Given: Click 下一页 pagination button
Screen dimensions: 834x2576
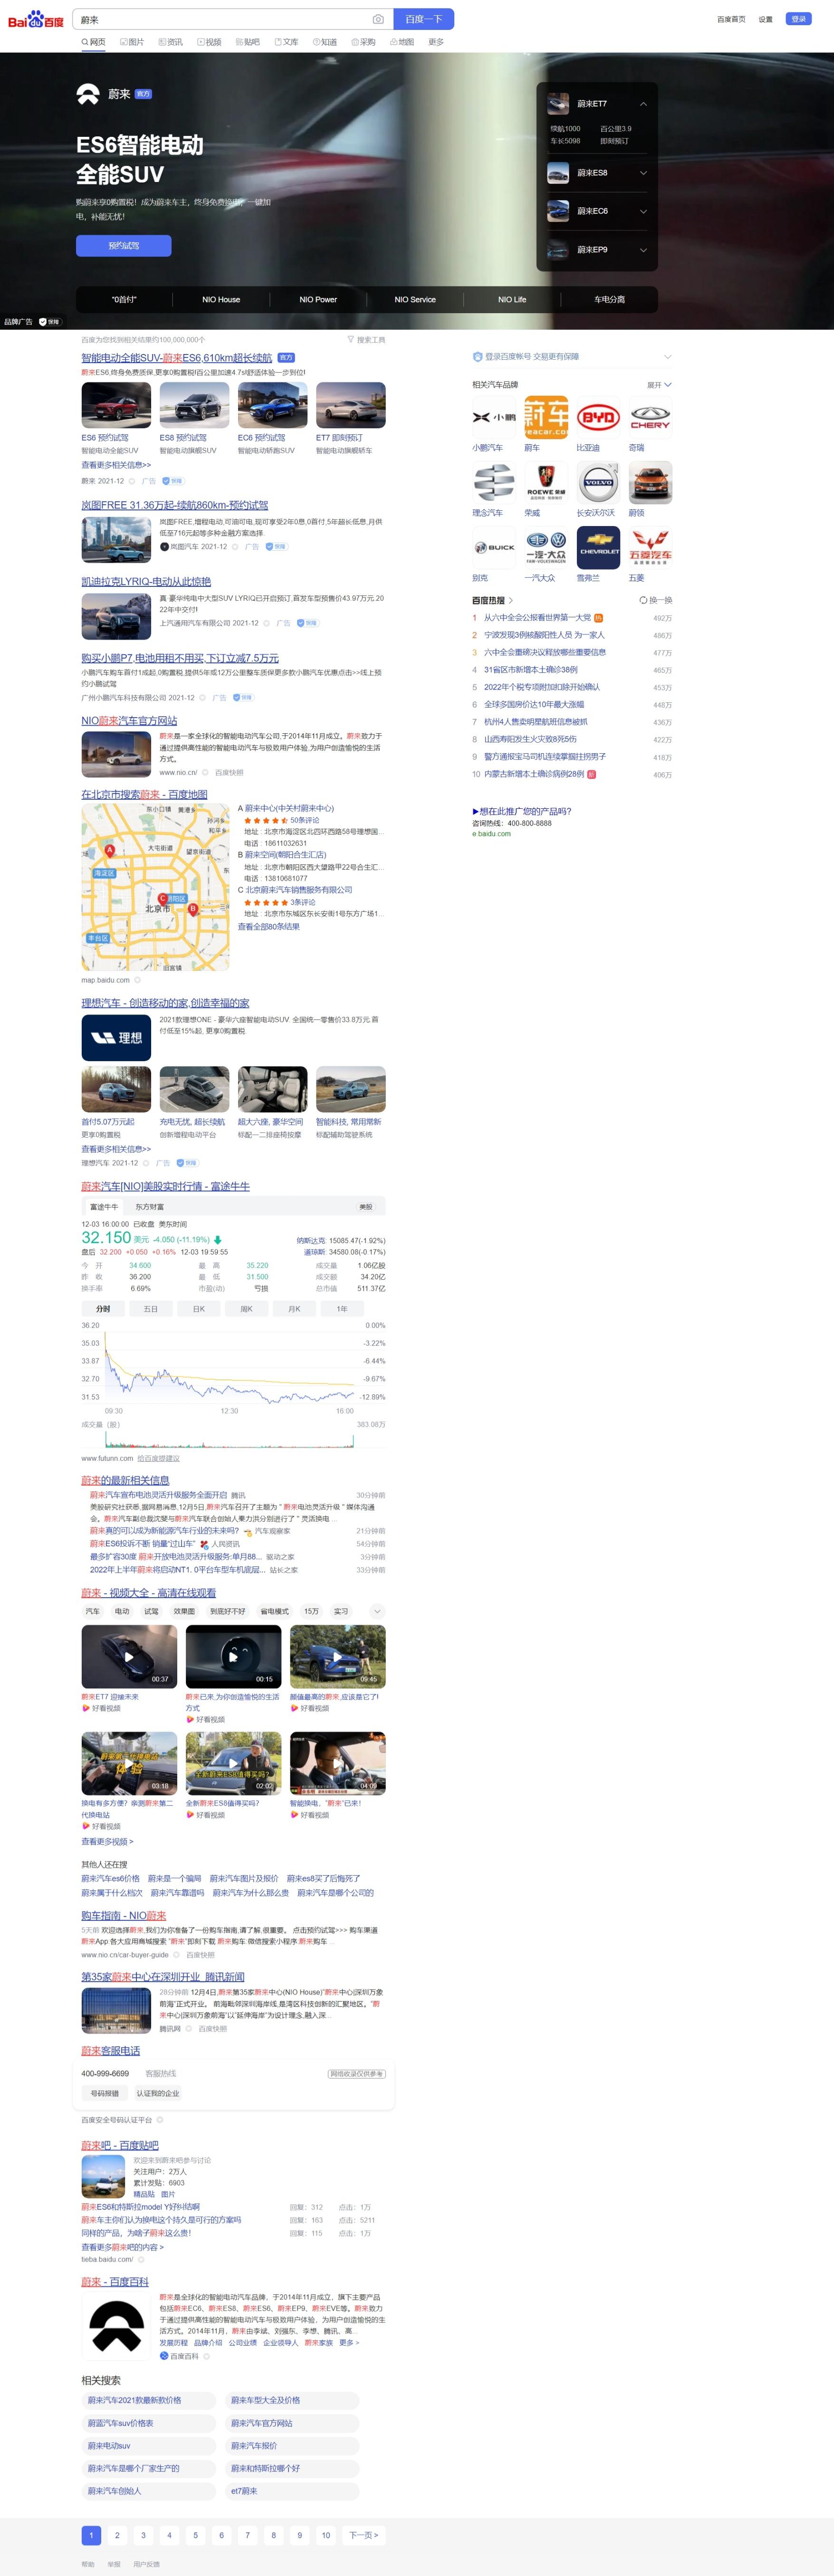Looking at the screenshot, I should point(362,2535).
